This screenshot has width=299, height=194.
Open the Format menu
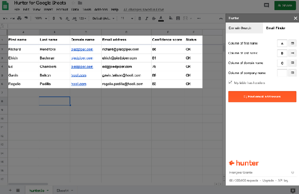(62, 9)
